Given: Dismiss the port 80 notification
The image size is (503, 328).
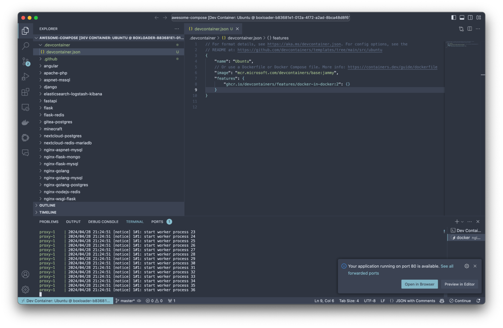Looking at the screenshot, I should coord(475,266).
